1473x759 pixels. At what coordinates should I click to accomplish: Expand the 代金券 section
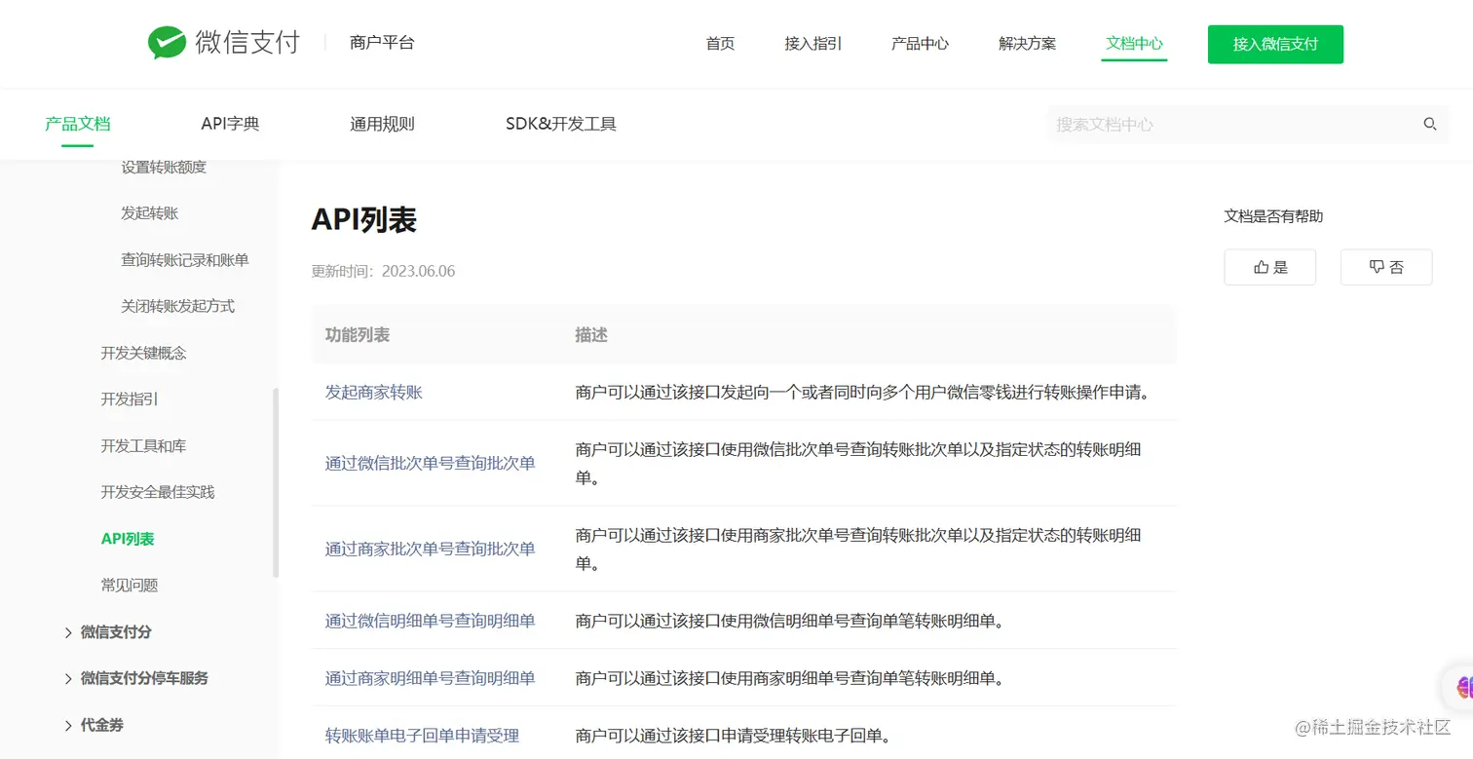pyautogui.click(x=93, y=725)
